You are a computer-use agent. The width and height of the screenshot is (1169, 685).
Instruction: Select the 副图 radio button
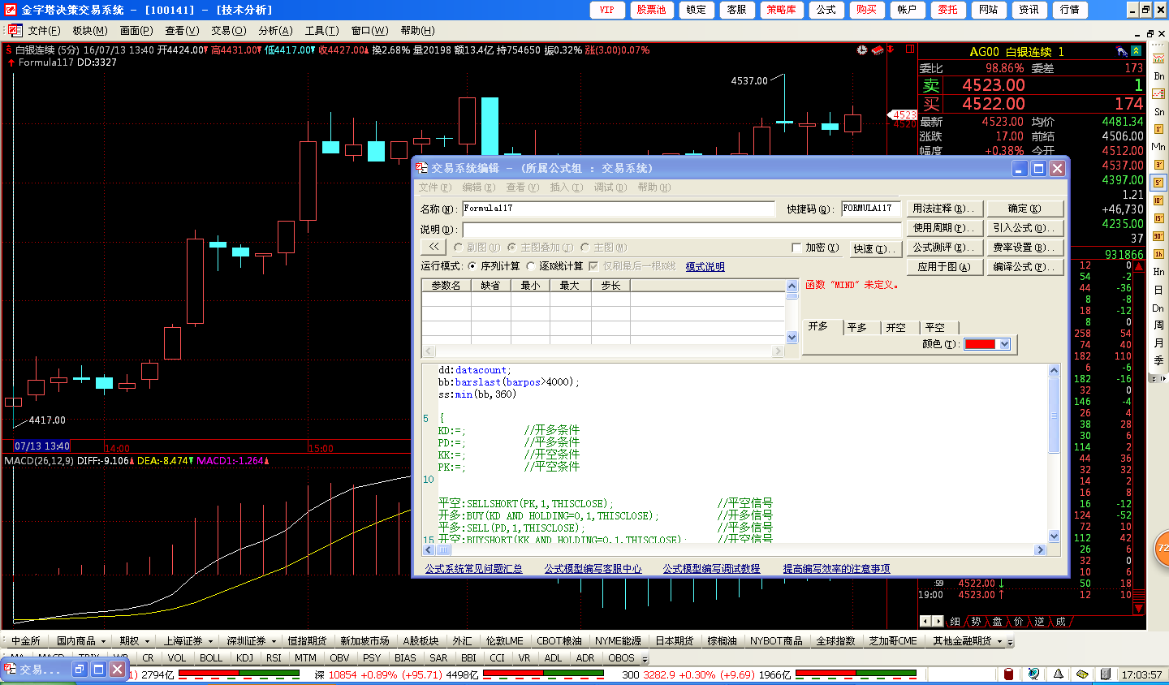pyautogui.click(x=459, y=248)
